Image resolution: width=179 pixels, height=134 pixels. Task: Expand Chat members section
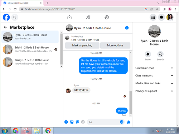click(x=154, y=76)
